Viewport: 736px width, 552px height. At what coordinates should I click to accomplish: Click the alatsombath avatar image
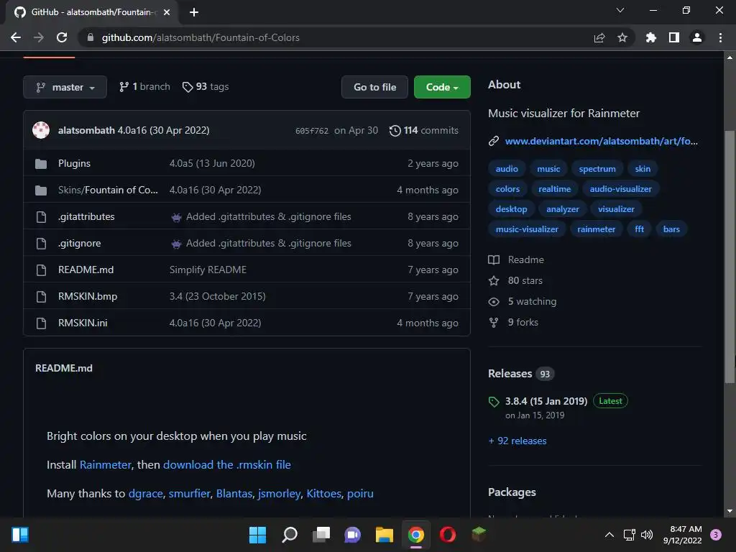41,130
